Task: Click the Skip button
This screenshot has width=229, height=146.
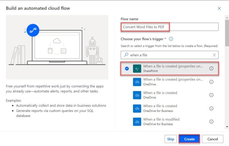Action: point(171,139)
